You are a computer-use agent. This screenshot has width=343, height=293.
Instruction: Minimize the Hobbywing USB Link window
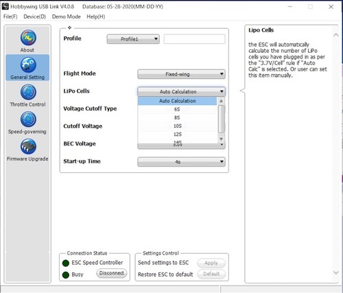[290, 7]
